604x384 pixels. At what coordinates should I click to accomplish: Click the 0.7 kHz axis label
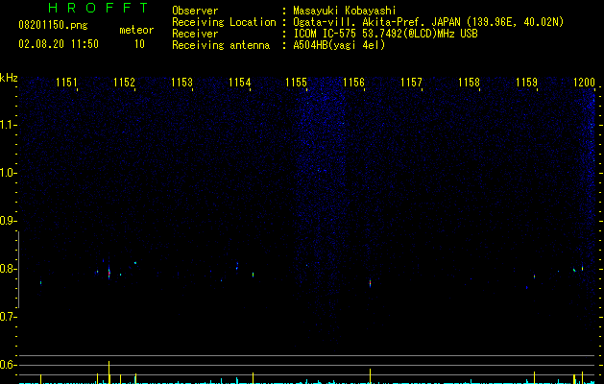tap(8, 317)
